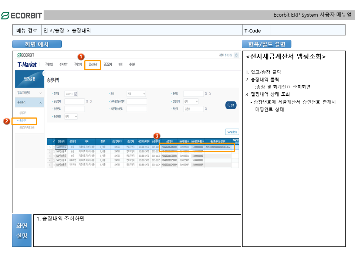Open the 회사 dropdown
The height and width of the screenshot is (266, 355).
136,94
